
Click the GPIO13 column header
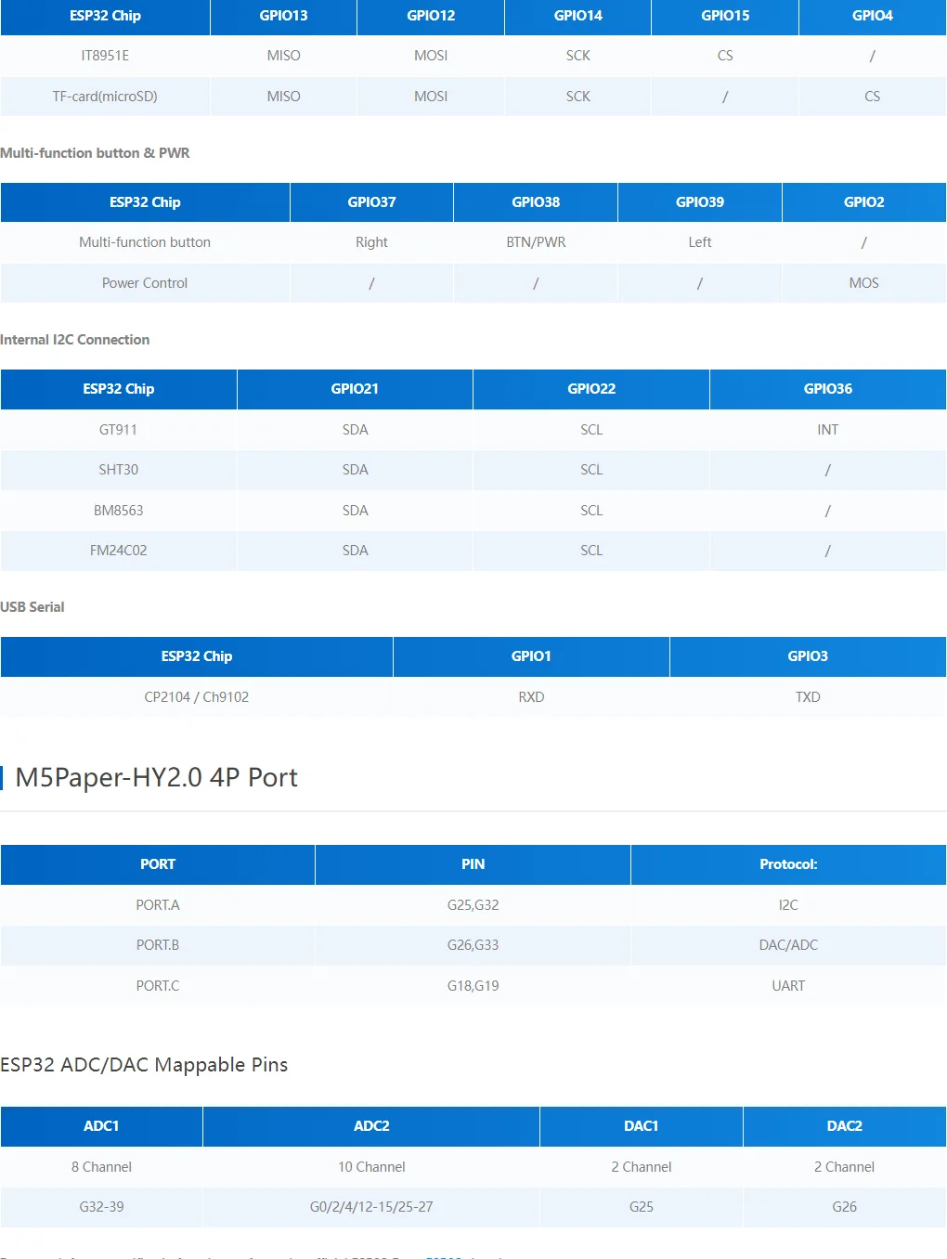coord(283,16)
